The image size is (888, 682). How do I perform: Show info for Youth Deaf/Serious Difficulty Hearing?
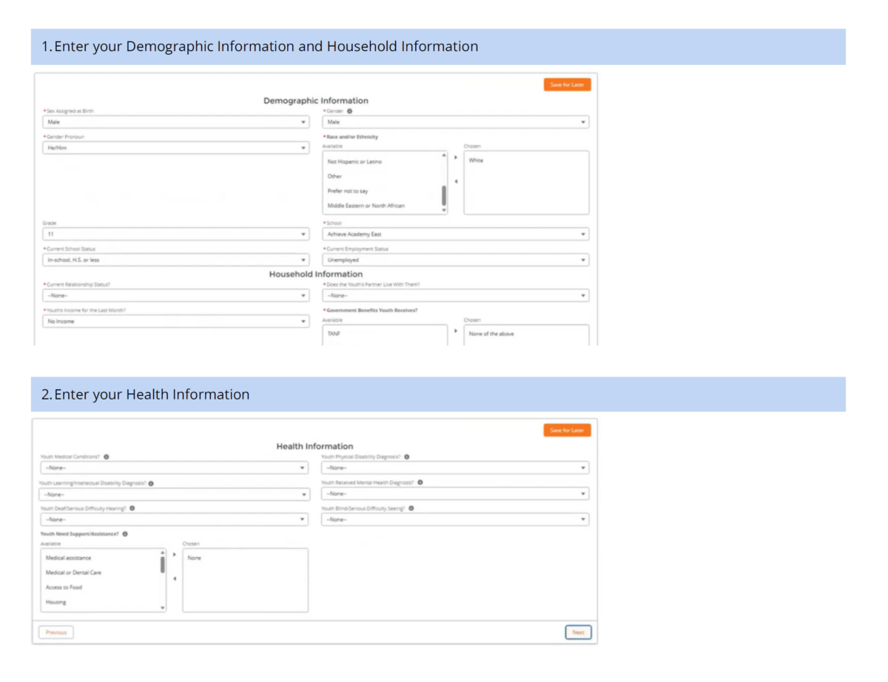132,508
